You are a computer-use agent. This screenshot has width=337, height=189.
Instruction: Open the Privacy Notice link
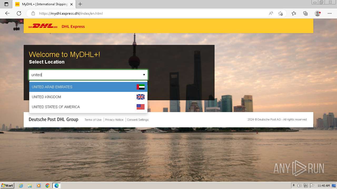[114, 120]
